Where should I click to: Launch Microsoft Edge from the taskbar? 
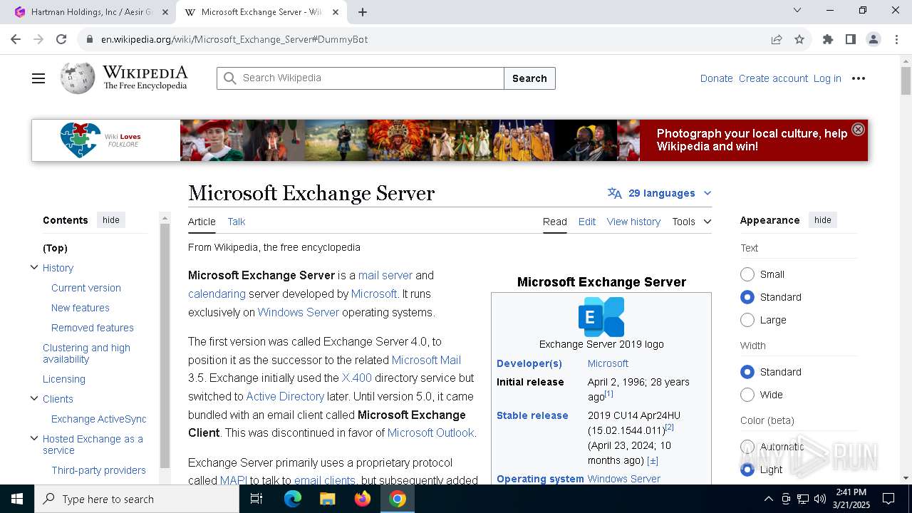(x=293, y=499)
